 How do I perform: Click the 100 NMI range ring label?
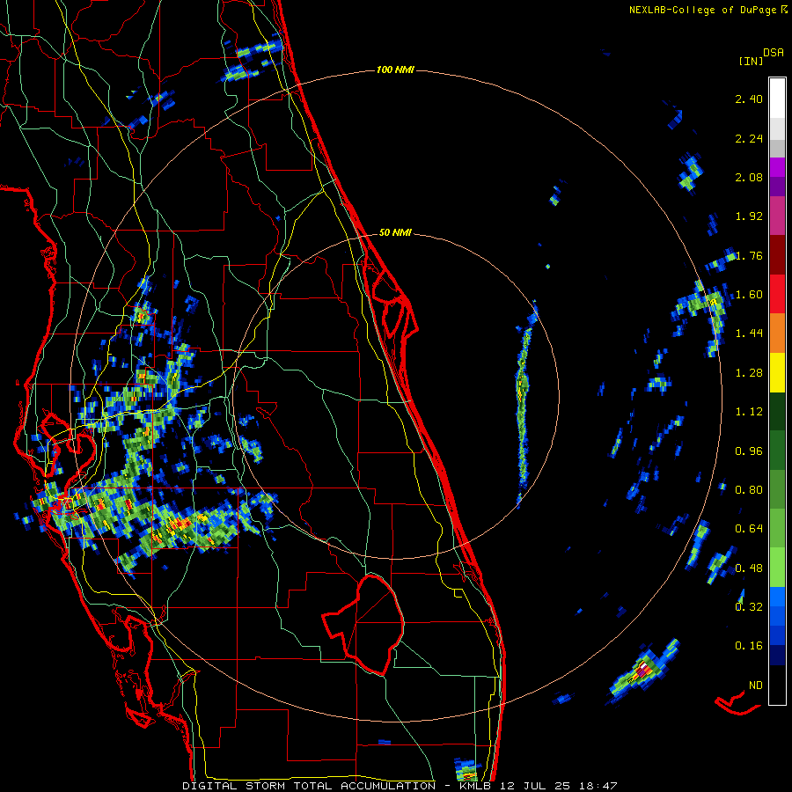[395, 70]
